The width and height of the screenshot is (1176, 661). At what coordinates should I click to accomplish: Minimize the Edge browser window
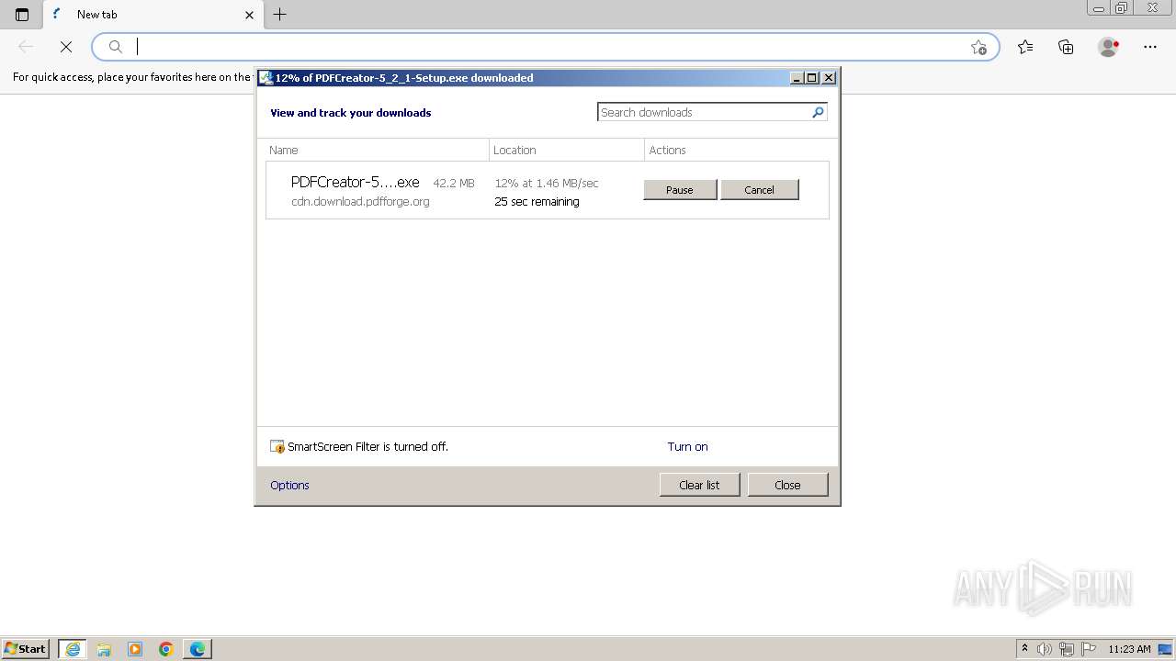[1098, 7]
